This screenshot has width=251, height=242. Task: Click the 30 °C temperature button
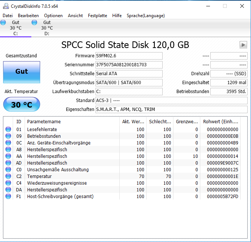pos(22,105)
